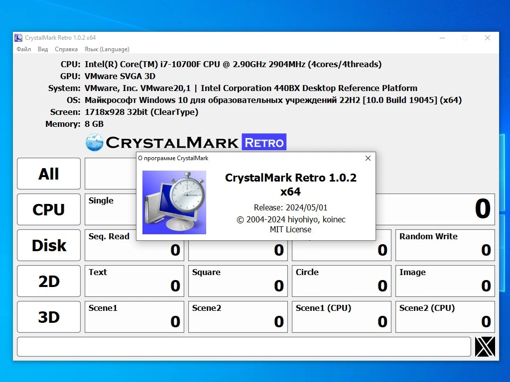Close the CrystalMark Retro main window
This screenshot has width=510, height=382.
tap(487, 38)
